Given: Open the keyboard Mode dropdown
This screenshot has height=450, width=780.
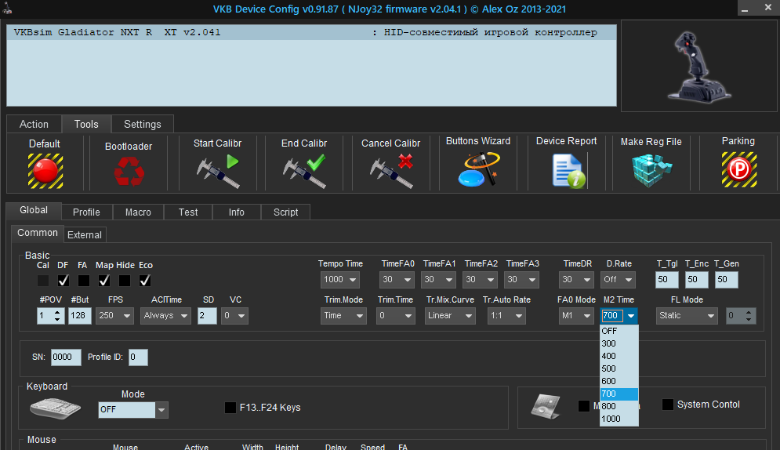Looking at the screenshot, I should 161,409.
